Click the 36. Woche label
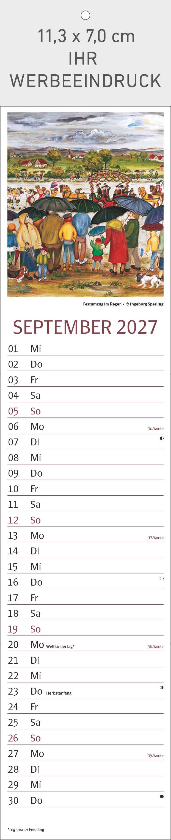The height and width of the screenshot is (840, 171). tap(156, 429)
